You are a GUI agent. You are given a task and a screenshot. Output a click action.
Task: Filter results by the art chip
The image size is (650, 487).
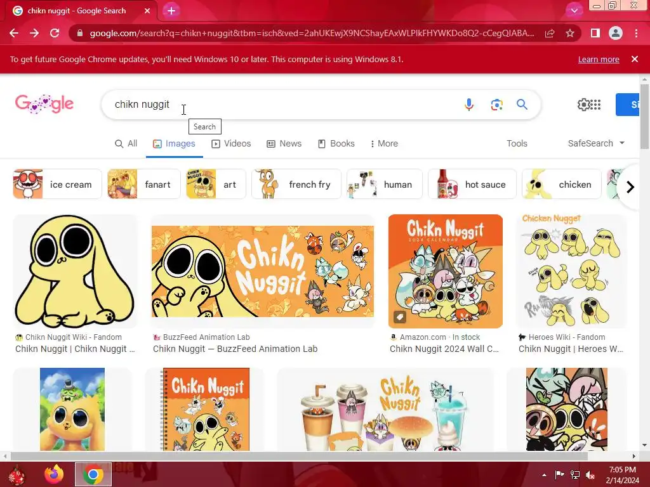click(x=216, y=185)
